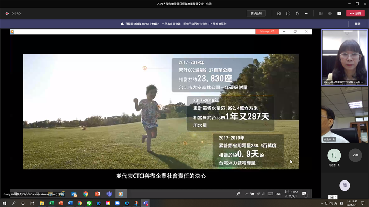369x207 pixels.
Task: Unmute the microphone
Action: click(330, 14)
